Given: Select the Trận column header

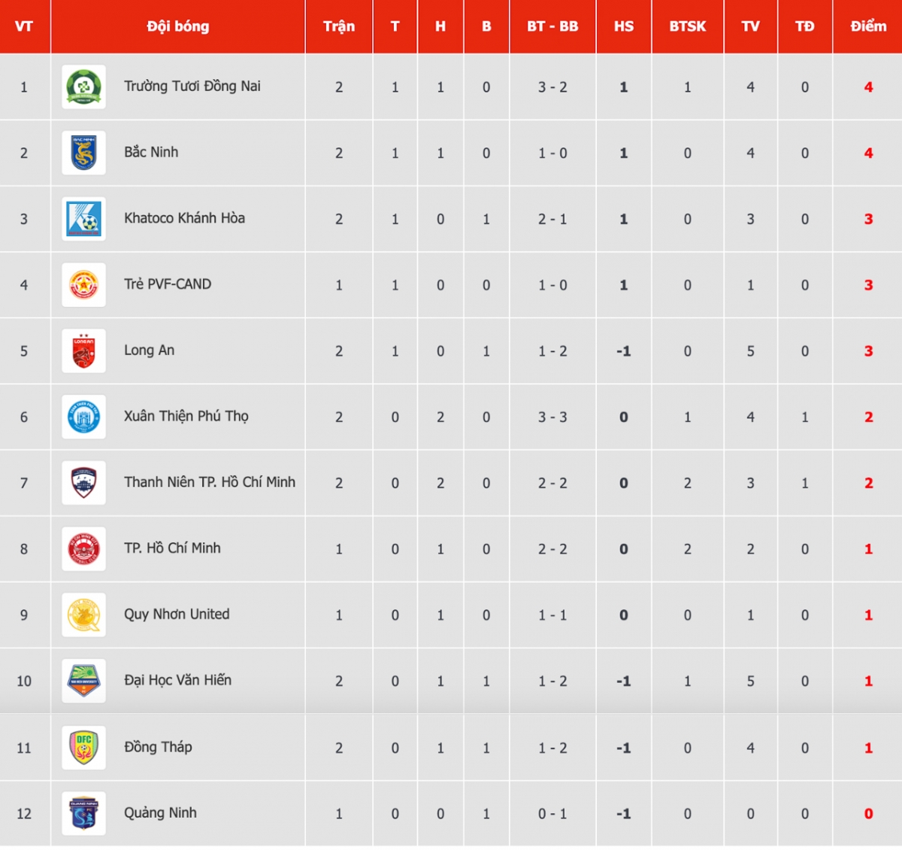Looking at the screenshot, I should (339, 26).
